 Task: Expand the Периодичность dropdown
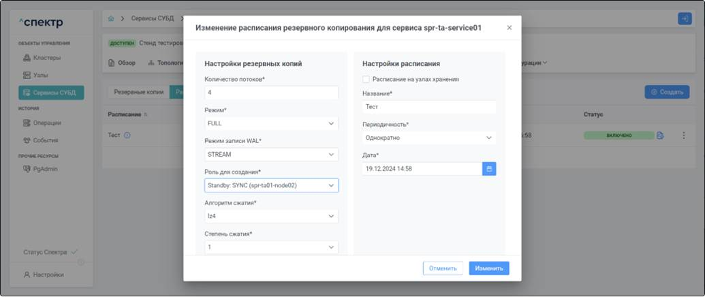pyautogui.click(x=428, y=138)
